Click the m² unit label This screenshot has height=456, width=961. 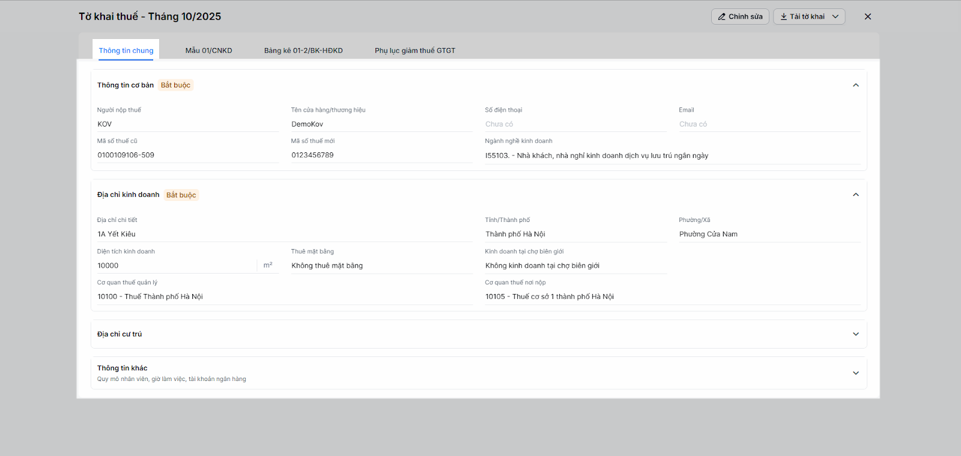[x=268, y=265]
